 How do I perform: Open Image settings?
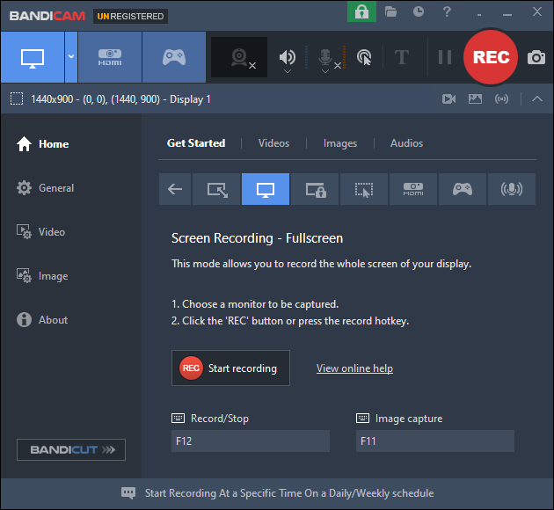[x=42, y=276]
